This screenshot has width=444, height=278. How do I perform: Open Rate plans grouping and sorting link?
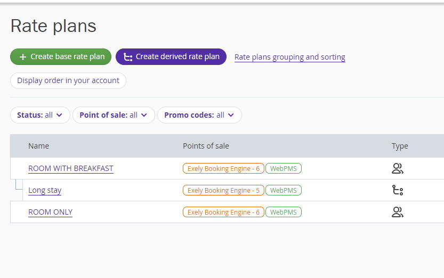click(289, 57)
